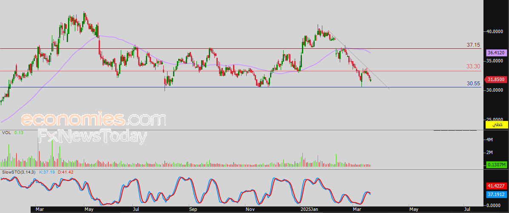The image size is (509, 213).
Task: Click the SlowSTO(3,14,3) indicator label
Action: click(x=19, y=172)
